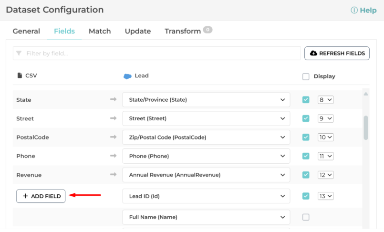The height and width of the screenshot is (232, 384).
Task: Click the CSV file icon
Action: [20, 75]
